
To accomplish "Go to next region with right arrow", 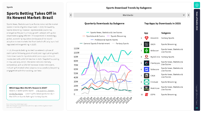I will point(189,15).
